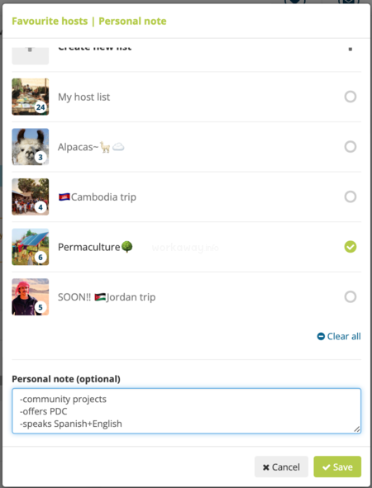
Task: Select the Jordan trip radio button
Action: click(x=351, y=297)
